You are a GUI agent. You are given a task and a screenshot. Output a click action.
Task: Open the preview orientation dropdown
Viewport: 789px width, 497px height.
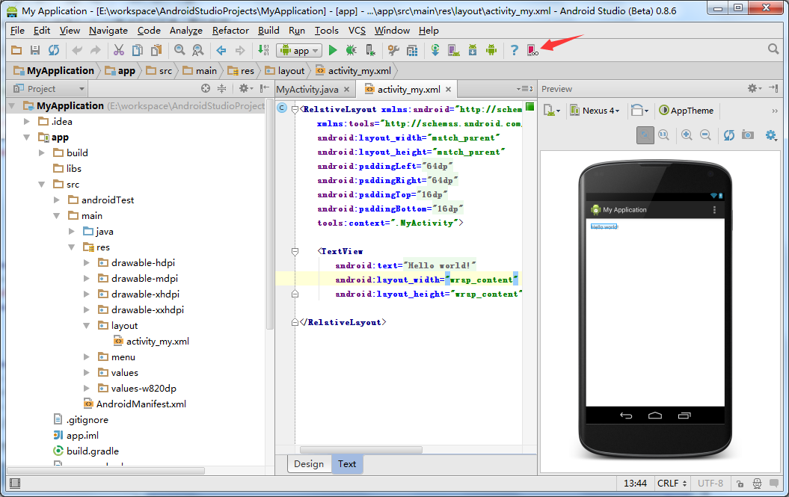[x=639, y=110]
